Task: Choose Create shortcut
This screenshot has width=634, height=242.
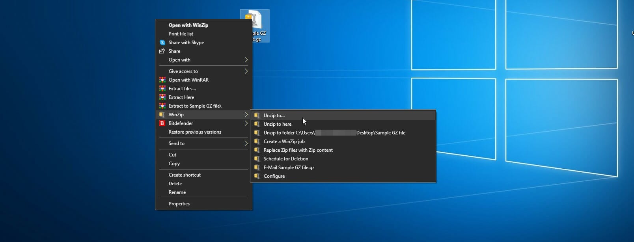Action: (x=203, y=175)
